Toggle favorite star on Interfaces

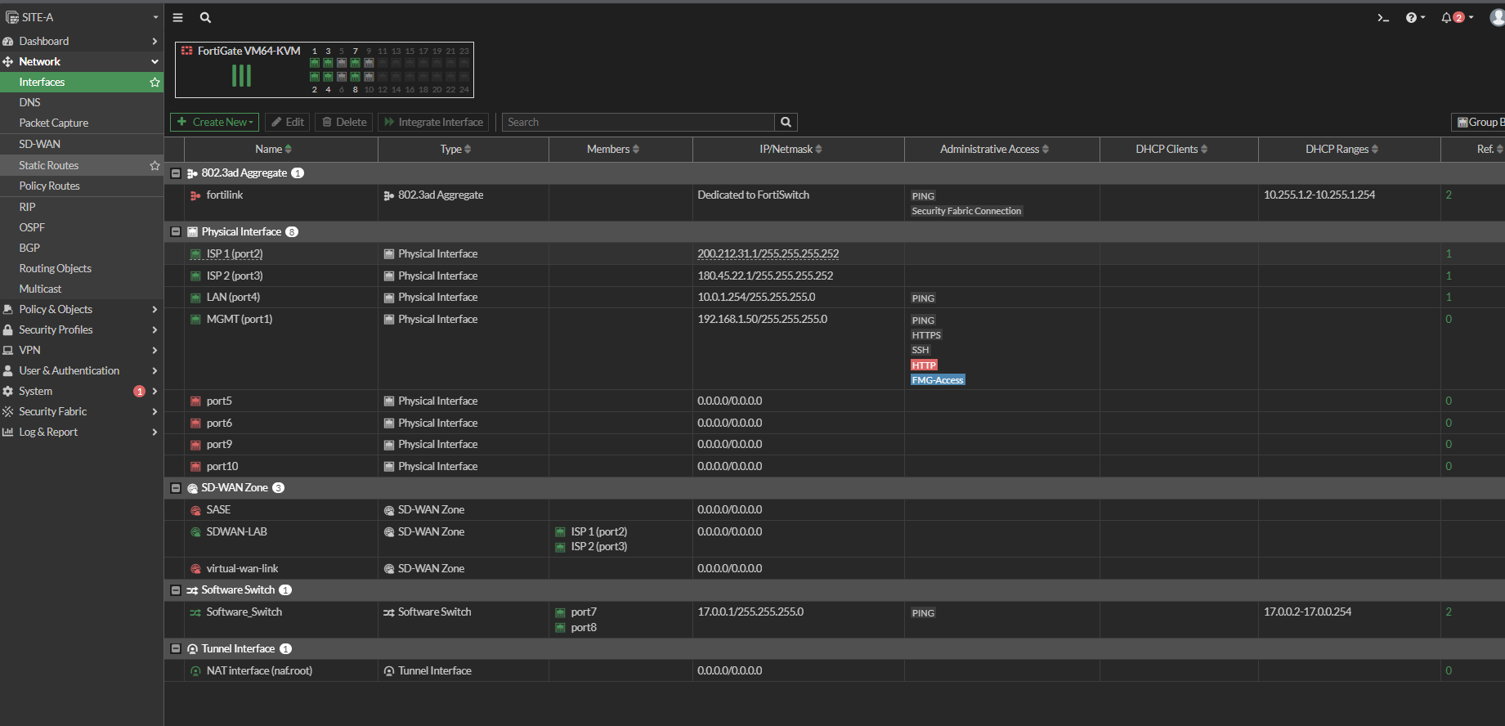tap(155, 82)
